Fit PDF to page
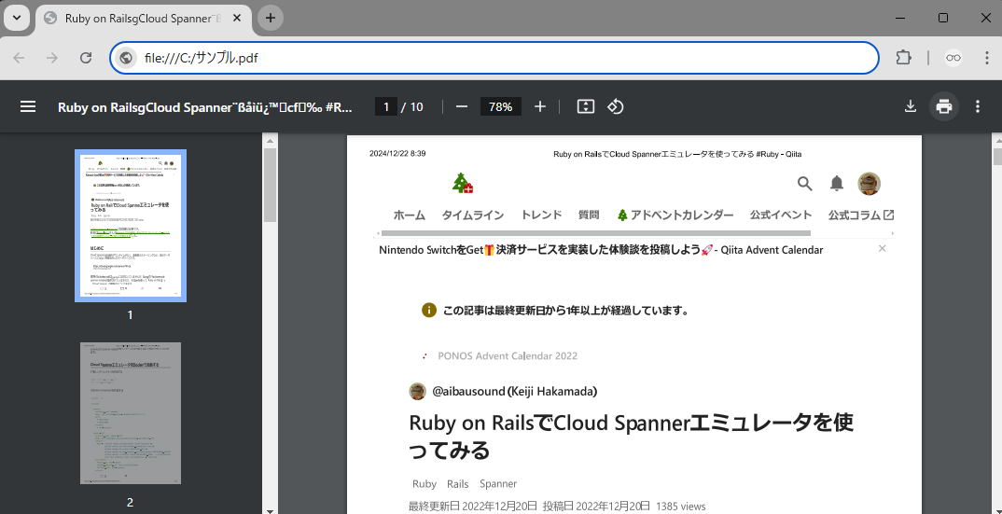Image resolution: width=1002 pixels, height=514 pixels. [x=585, y=106]
